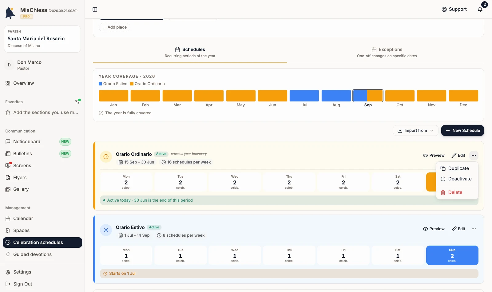Image resolution: width=492 pixels, height=292 pixels.
Task: Choose Deactivate in the context menu
Action: 457,179
